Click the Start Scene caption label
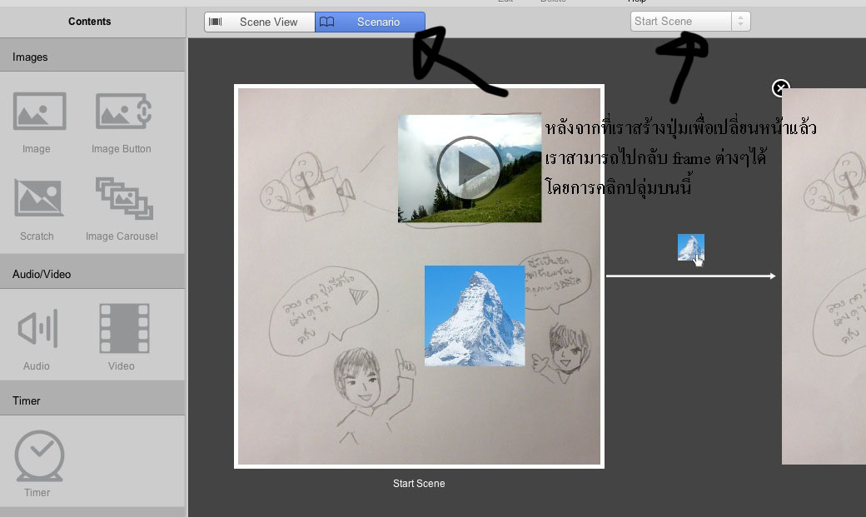866x517 pixels. [x=419, y=484]
